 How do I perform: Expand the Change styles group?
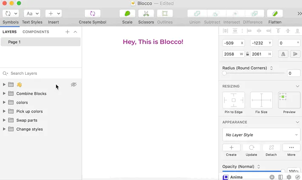click(x=4, y=129)
